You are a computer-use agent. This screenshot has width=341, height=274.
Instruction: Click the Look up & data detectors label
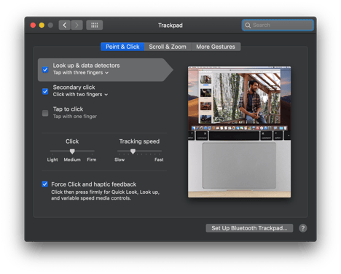coord(86,66)
